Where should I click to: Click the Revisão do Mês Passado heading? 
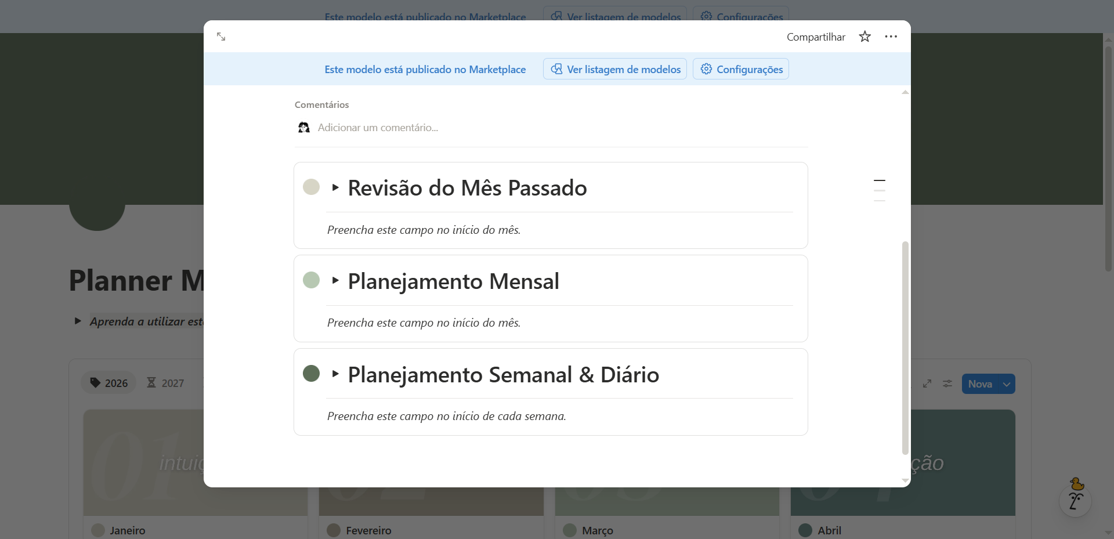point(468,188)
